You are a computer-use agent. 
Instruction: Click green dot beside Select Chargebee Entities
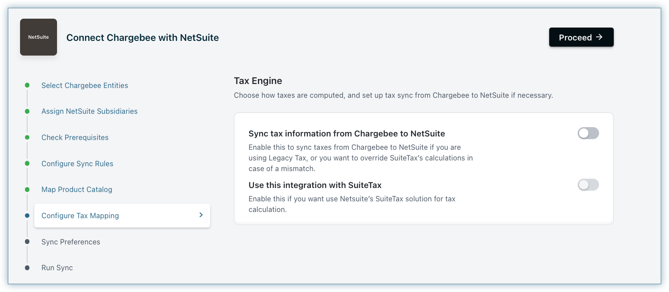point(27,85)
